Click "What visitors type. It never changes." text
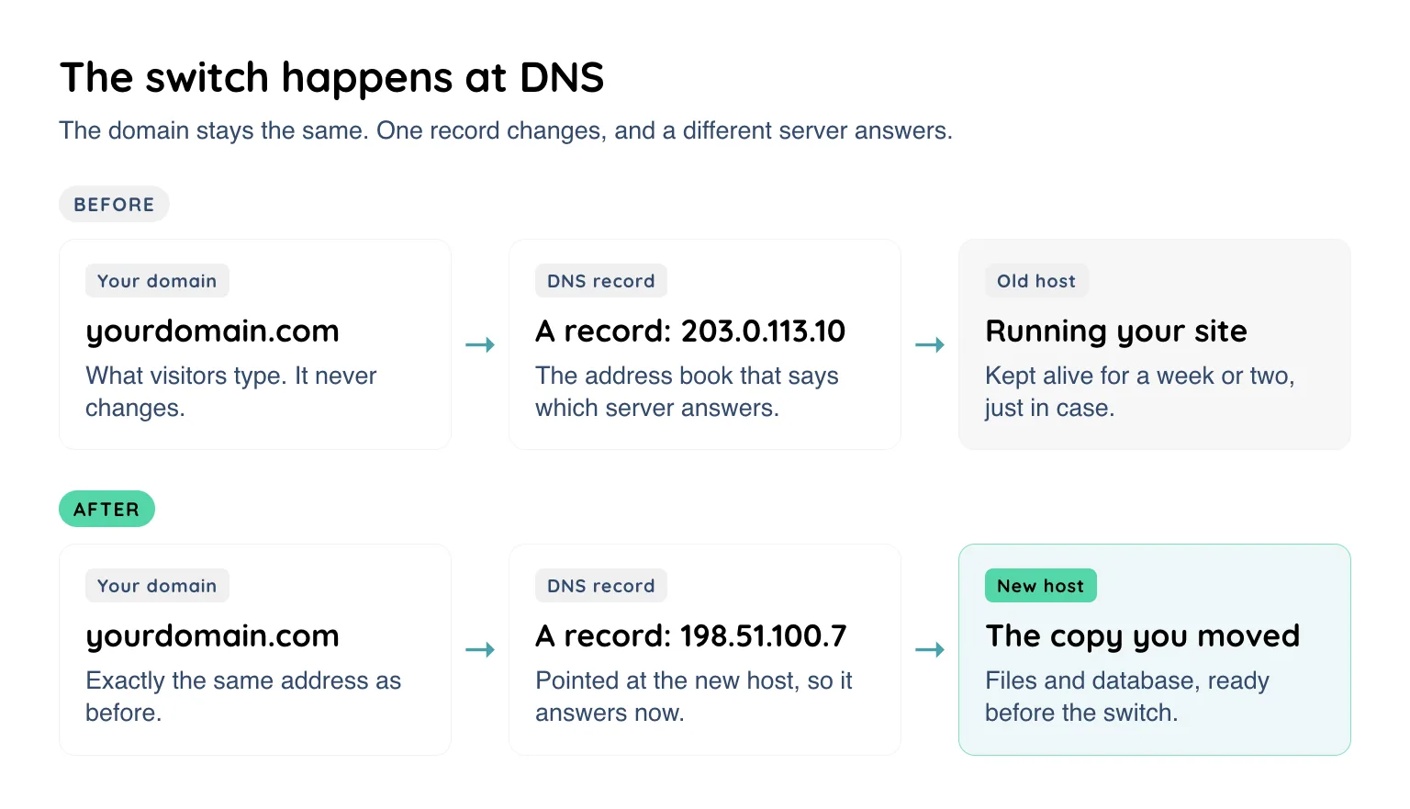The width and height of the screenshot is (1410, 809). pos(231,391)
